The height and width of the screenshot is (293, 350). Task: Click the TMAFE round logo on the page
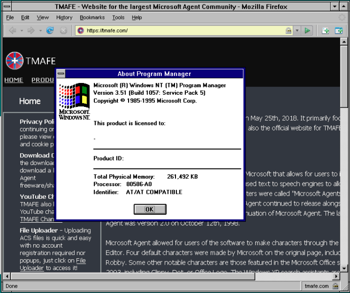pyautogui.click(x=15, y=61)
